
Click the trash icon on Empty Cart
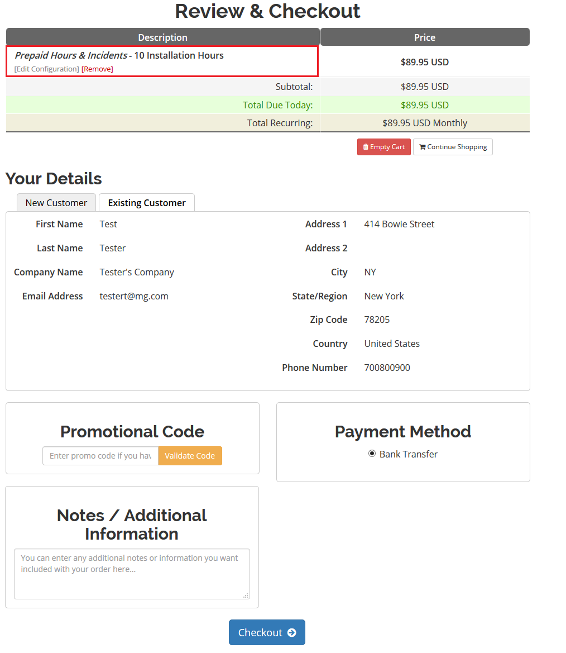tap(366, 147)
